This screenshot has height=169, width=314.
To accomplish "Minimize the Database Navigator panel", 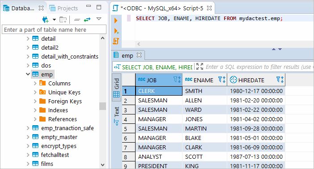I will click(x=89, y=6).
